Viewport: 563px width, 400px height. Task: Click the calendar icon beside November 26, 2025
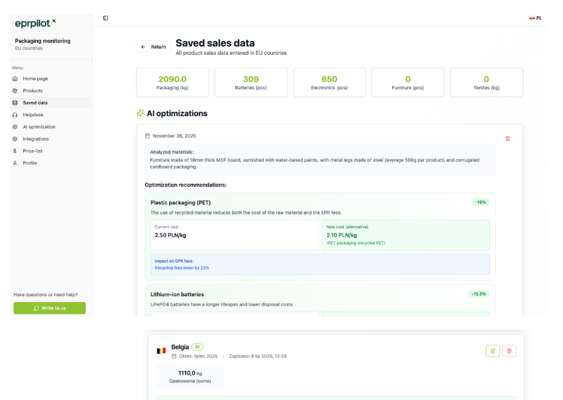point(148,136)
